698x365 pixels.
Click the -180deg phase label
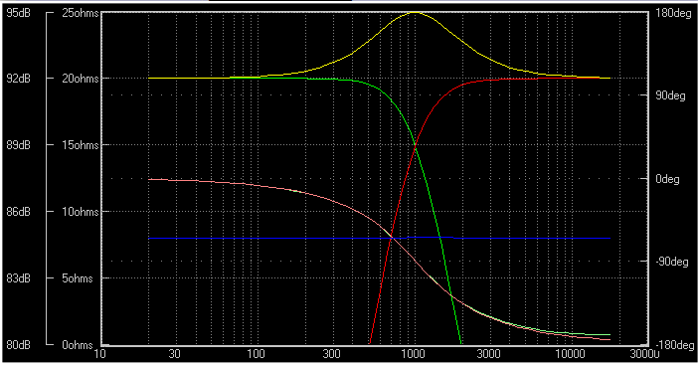click(x=675, y=345)
